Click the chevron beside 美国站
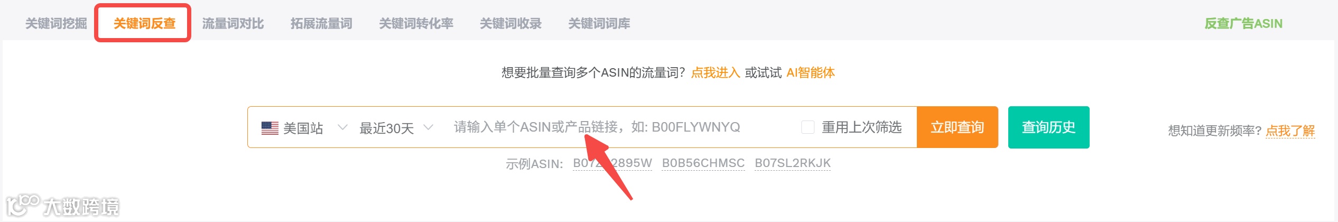This screenshot has height=222, width=1338. pyautogui.click(x=342, y=127)
